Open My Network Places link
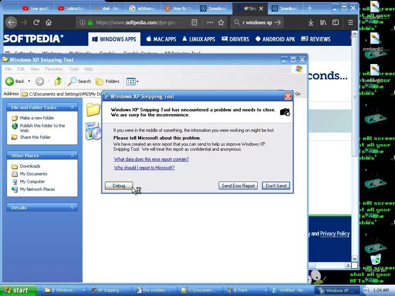This screenshot has width=395, height=296. (x=37, y=189)
